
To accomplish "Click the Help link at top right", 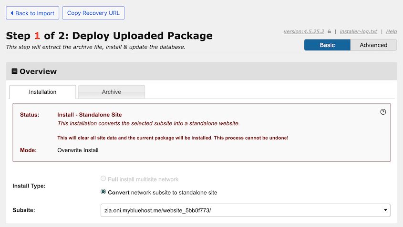I will (391, 31).
